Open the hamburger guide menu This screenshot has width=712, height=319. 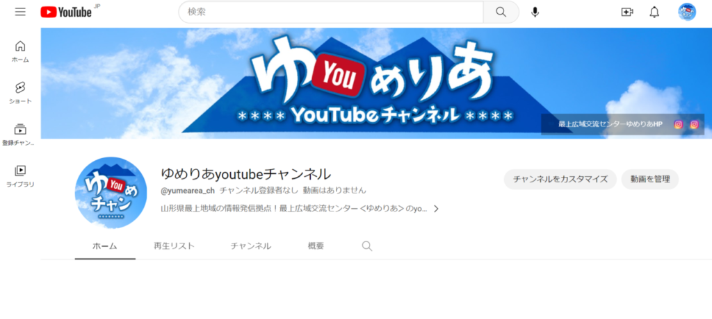tap(20, 12)
